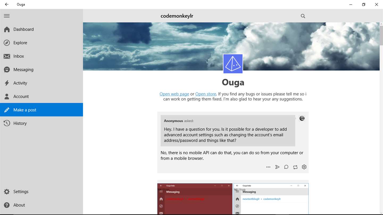
Task: Go back using the title bar arrow
Action: (x=7, y=5)
